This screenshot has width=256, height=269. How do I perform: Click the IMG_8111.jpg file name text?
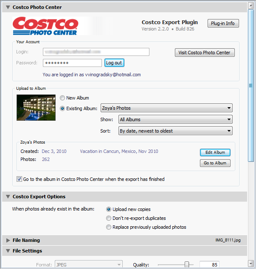228,240
